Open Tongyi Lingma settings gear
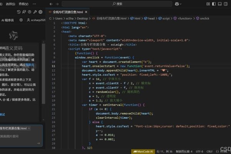231x154 pixels. [40, 12]
